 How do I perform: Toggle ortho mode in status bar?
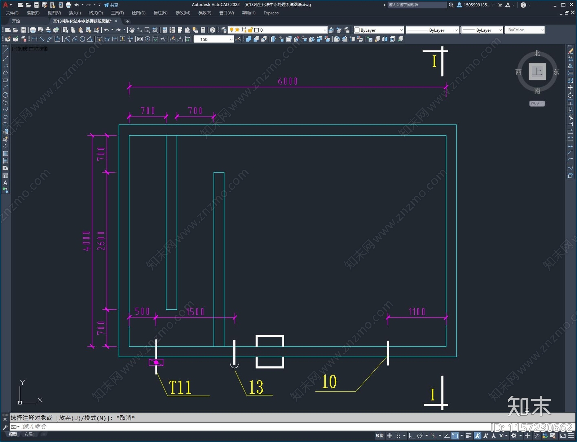tap(411, 436)
